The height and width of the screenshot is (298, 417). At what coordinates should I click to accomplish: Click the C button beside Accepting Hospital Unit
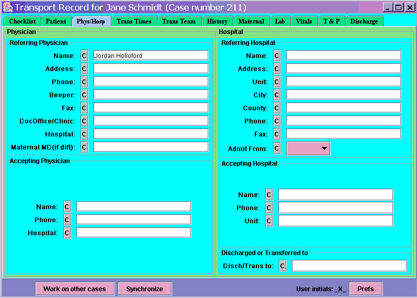point(269,221)
